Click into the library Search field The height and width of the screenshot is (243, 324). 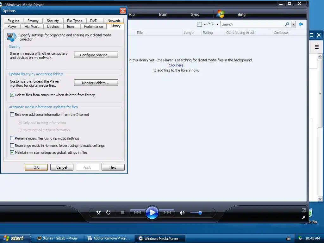point(252,24)
